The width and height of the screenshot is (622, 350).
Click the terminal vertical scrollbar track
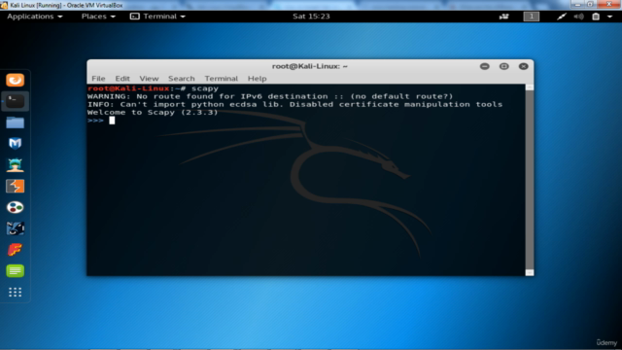(530, 180)
